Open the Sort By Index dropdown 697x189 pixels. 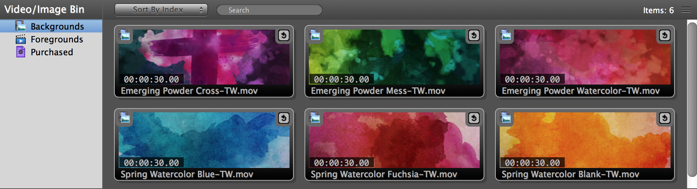tap(161, 10)
